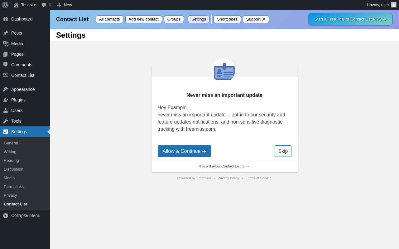The height and width of the screenshot is (249, 399).
Task: Click 'Never miss an important update' heading
Action: (224, 95)
